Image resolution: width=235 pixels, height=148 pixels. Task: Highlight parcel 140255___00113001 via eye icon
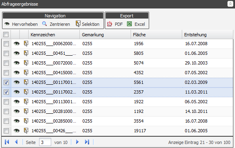pos(17,102)
